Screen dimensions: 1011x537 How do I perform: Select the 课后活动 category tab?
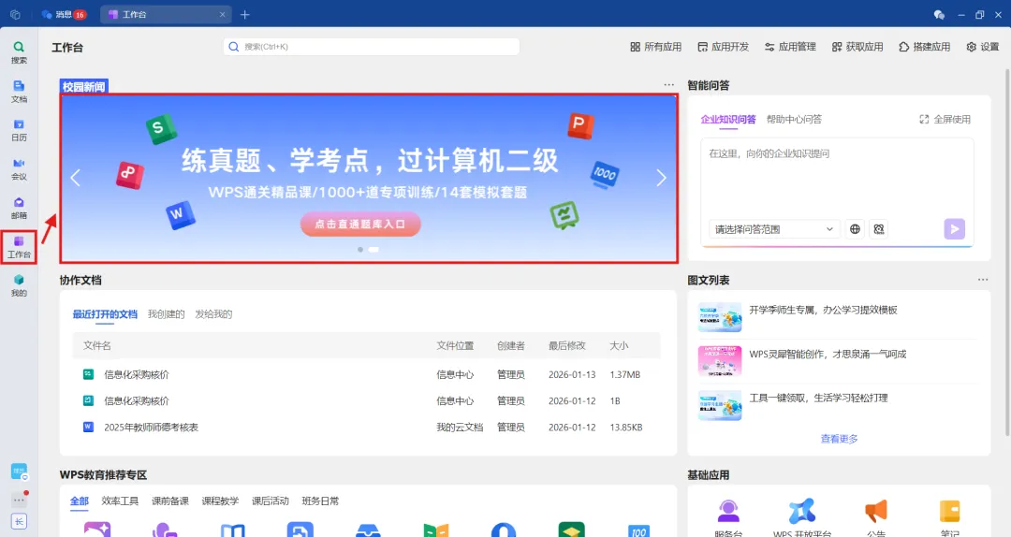pos(271,501)
